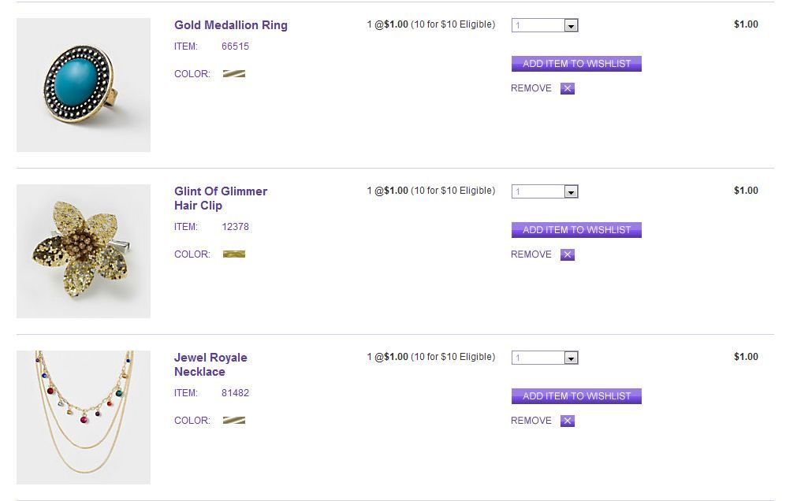Add Glint Of Glimmer Hair Clip to wishlist

(576, 230)
